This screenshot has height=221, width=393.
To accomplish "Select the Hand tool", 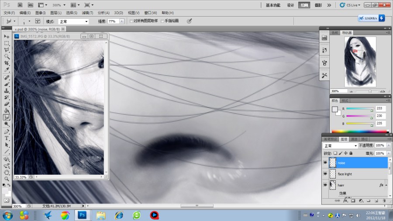I will click(7, 172).
